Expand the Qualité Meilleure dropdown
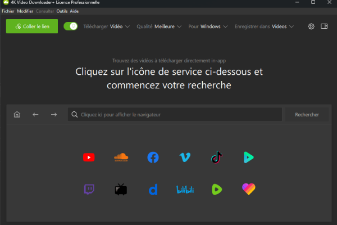This screenshot has height=225, width=337. pyautogui.click(x=159, y=26)
